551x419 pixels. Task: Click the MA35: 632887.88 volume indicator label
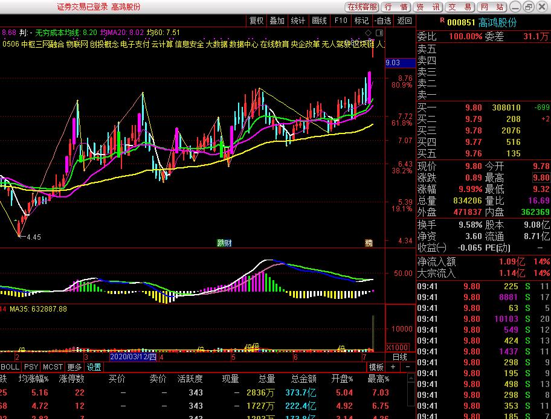[38, 309]
